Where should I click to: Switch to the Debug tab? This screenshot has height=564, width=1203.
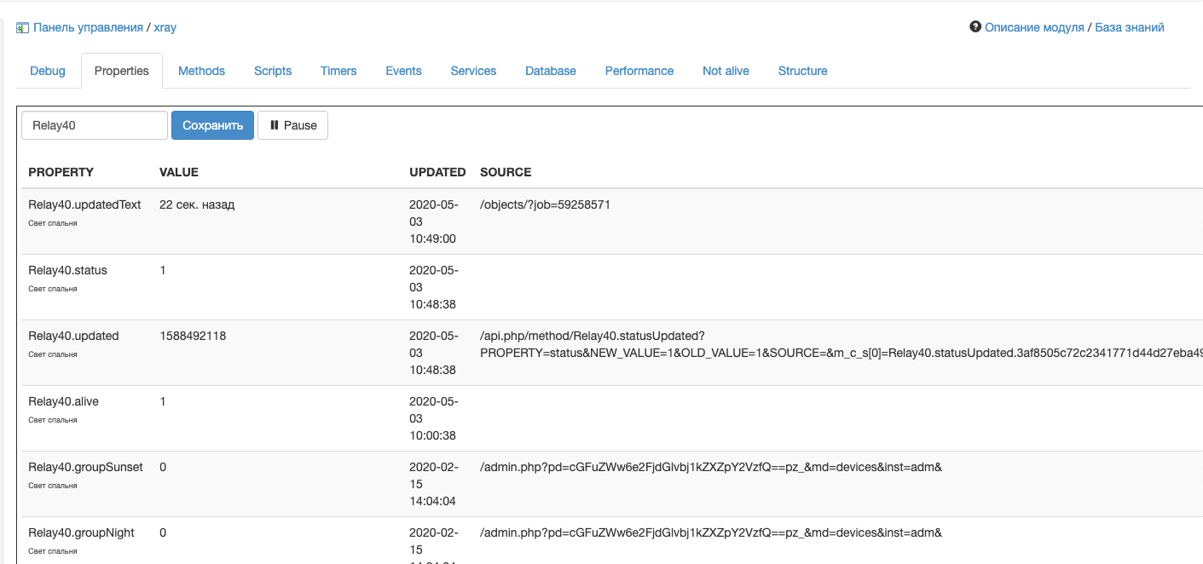(x=48, y=71)
